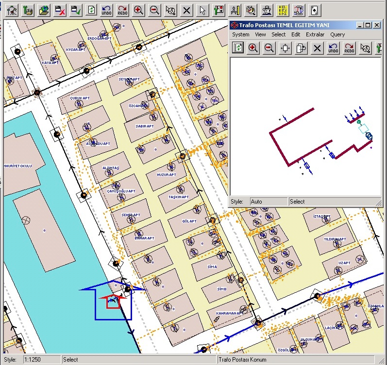Click the transformer circles symbol in Trafo diagram
The image size is (387, 365).
click(369, 136)
